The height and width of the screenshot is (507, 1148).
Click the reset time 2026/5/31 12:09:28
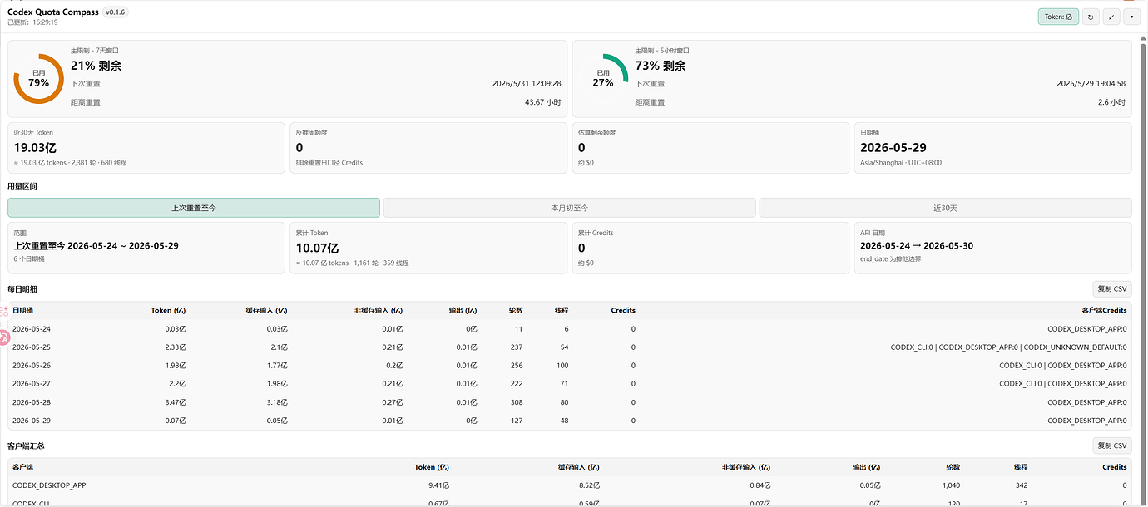click(527, 84)
